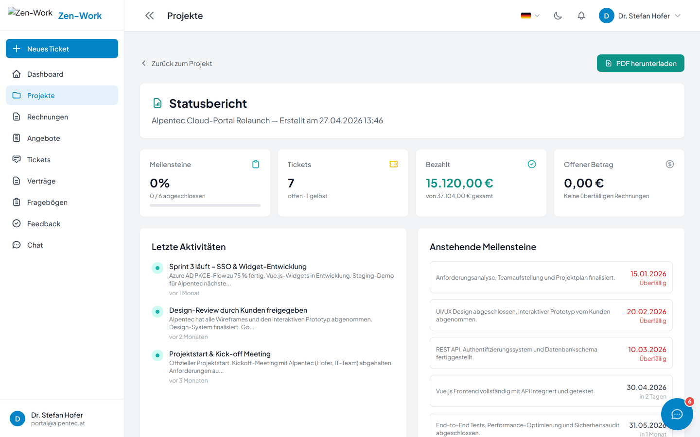Click the email portal@alpentec.at
This screenshot has height=437, width=700.
58,423
